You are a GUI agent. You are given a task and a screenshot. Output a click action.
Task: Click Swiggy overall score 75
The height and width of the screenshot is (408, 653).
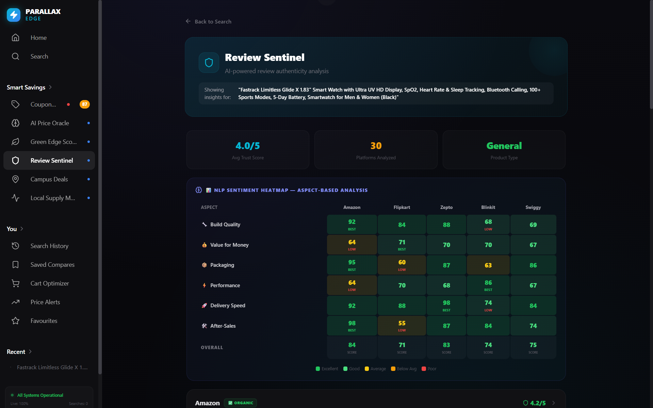(533, 347)
